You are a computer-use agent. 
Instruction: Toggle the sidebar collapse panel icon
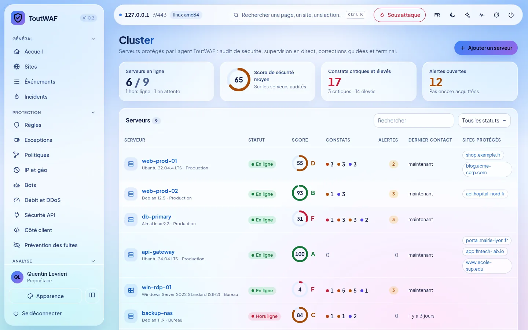click(92, 295)
